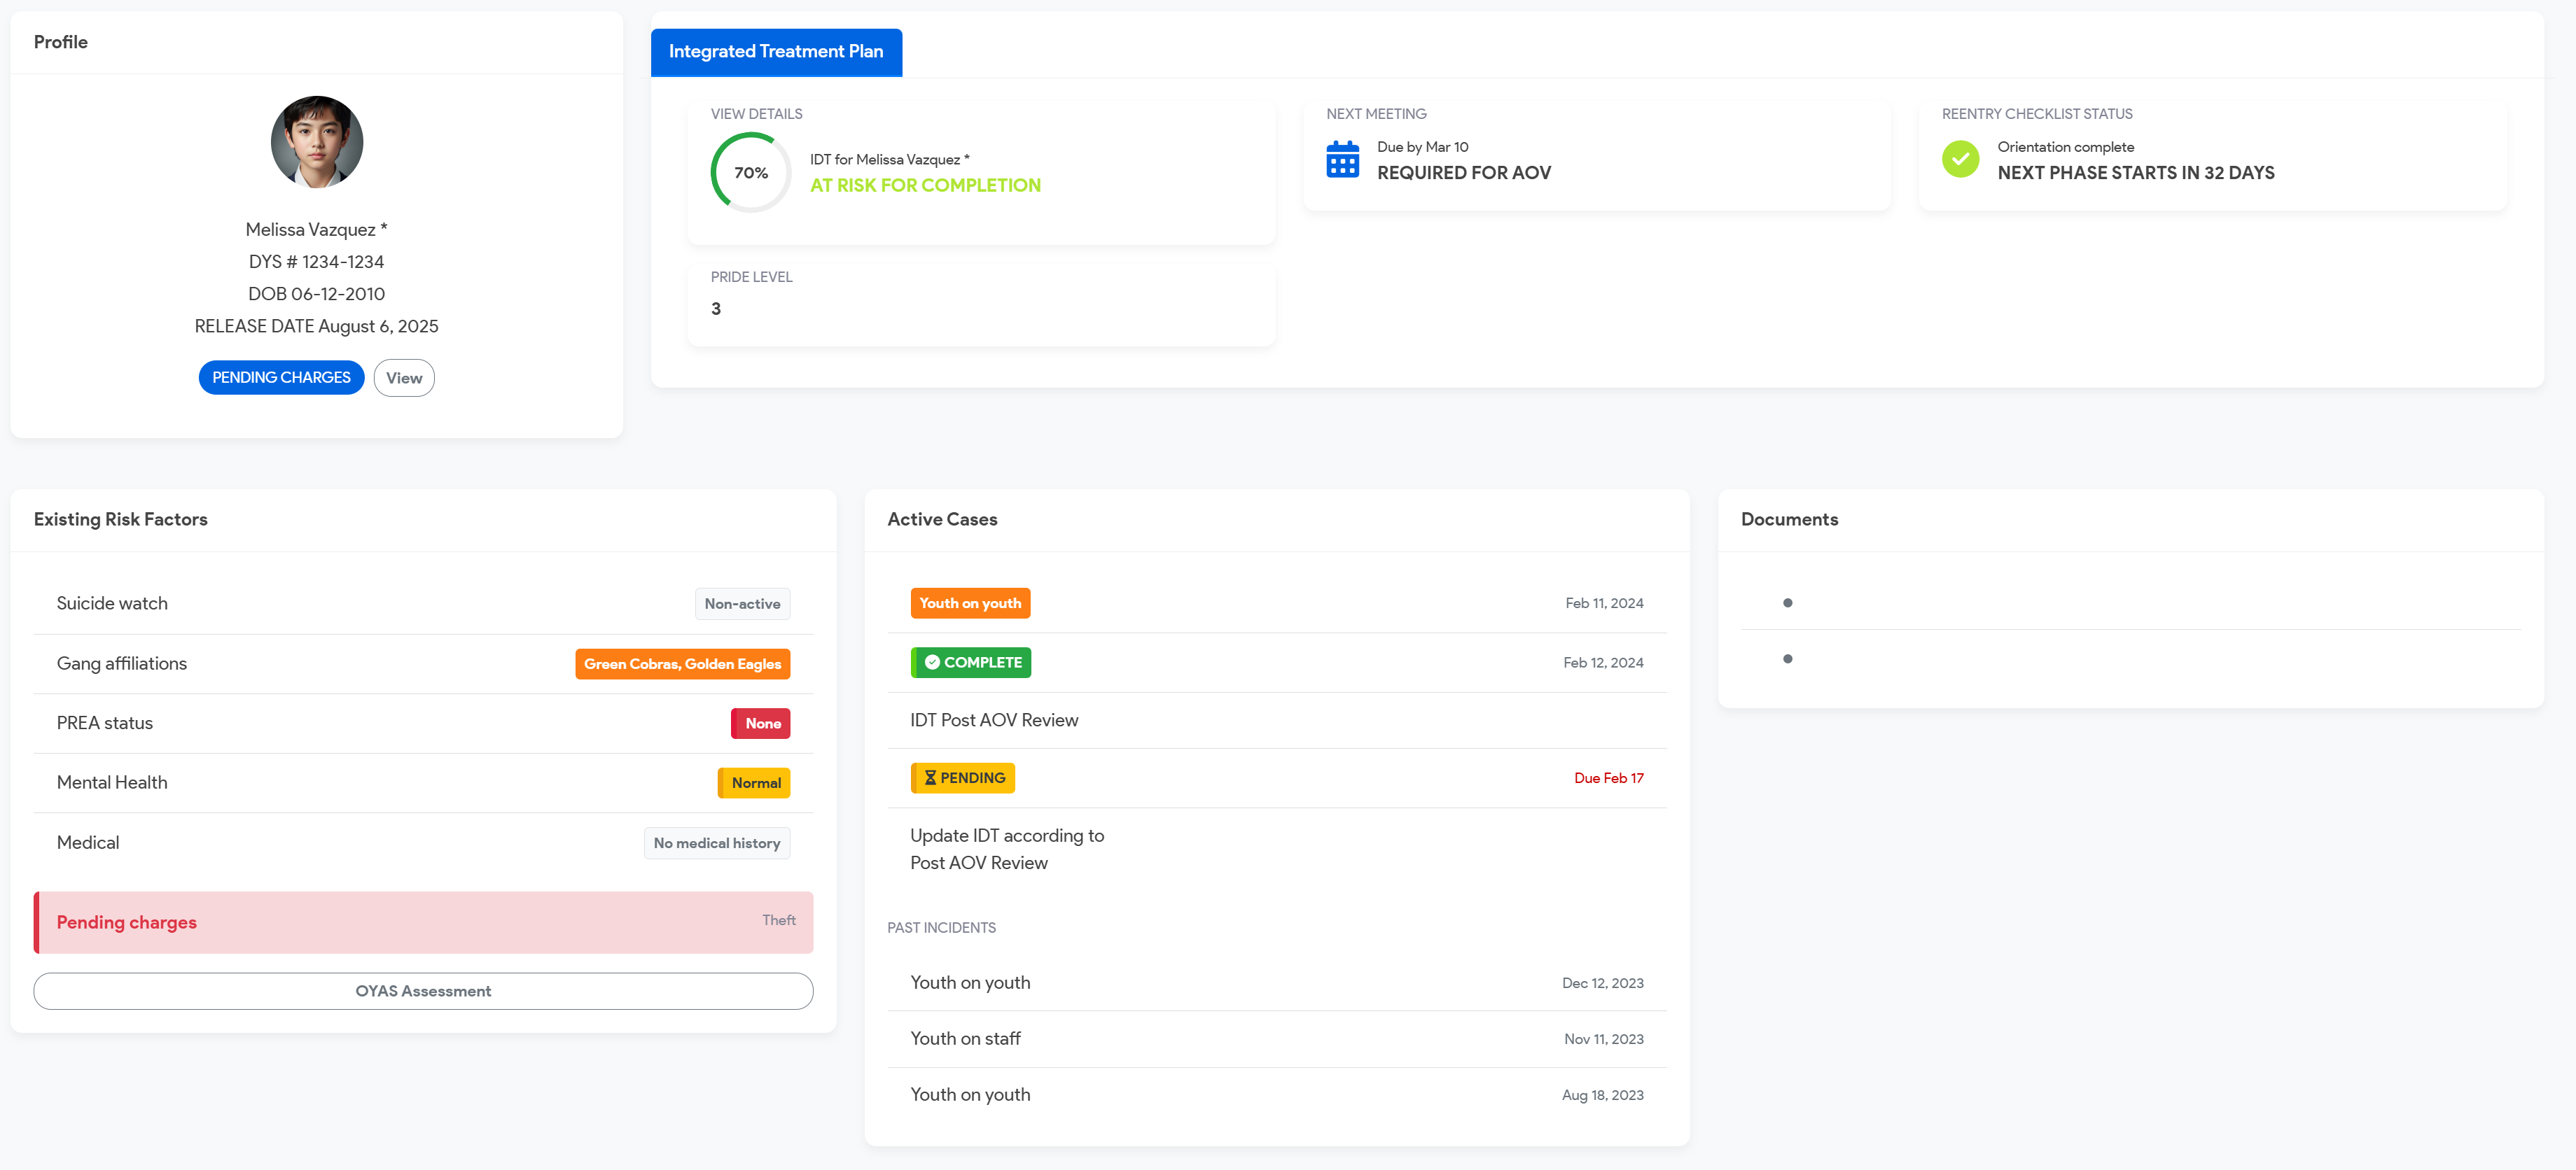Screen dimensions: 2576x1170
Task: Click the yellow Normal mental health badge
Action: (x=754, y=783)
